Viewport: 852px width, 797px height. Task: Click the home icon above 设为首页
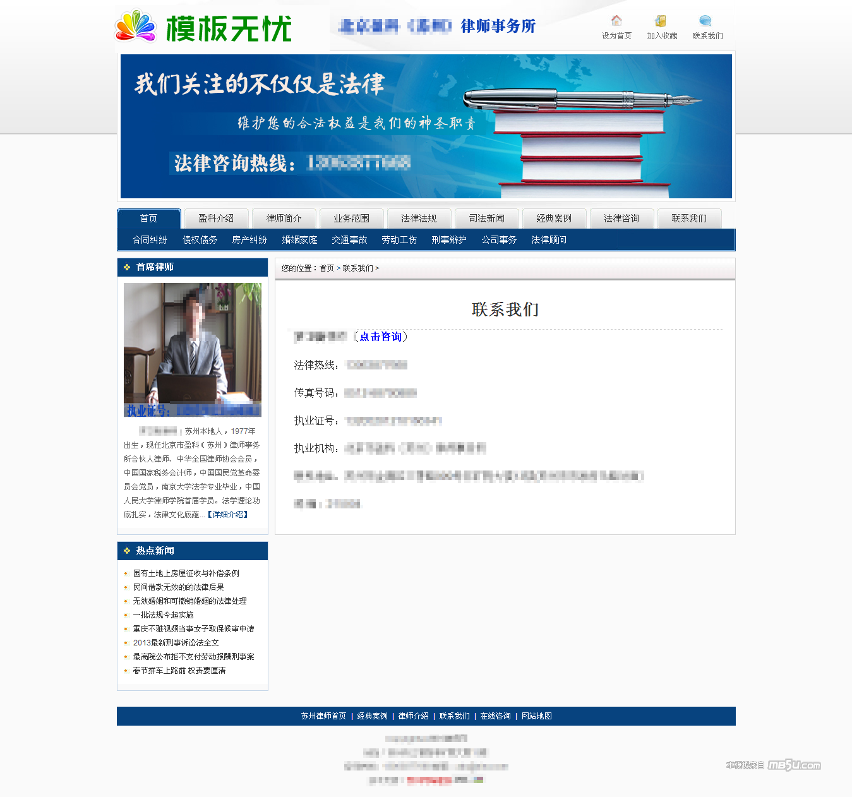(x=616, y=21)
